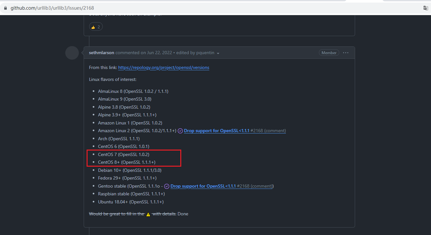Open Drop support link on Amazon Linux 2
The image size is (431, 235).
click(x=216, y=131)
